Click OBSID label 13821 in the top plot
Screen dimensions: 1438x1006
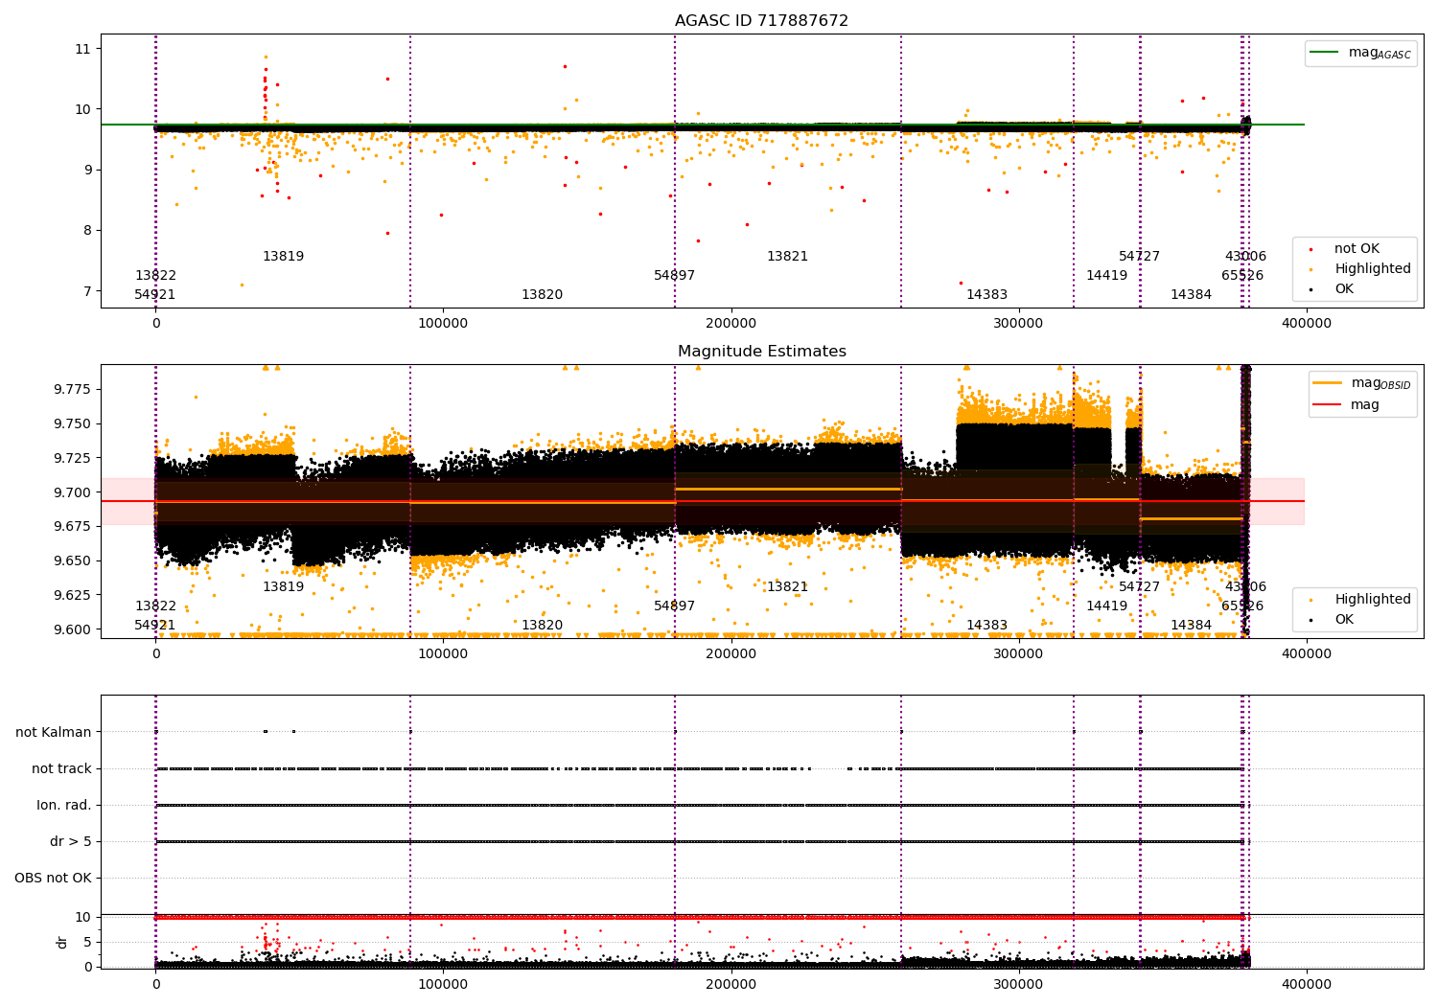point(787,257)
